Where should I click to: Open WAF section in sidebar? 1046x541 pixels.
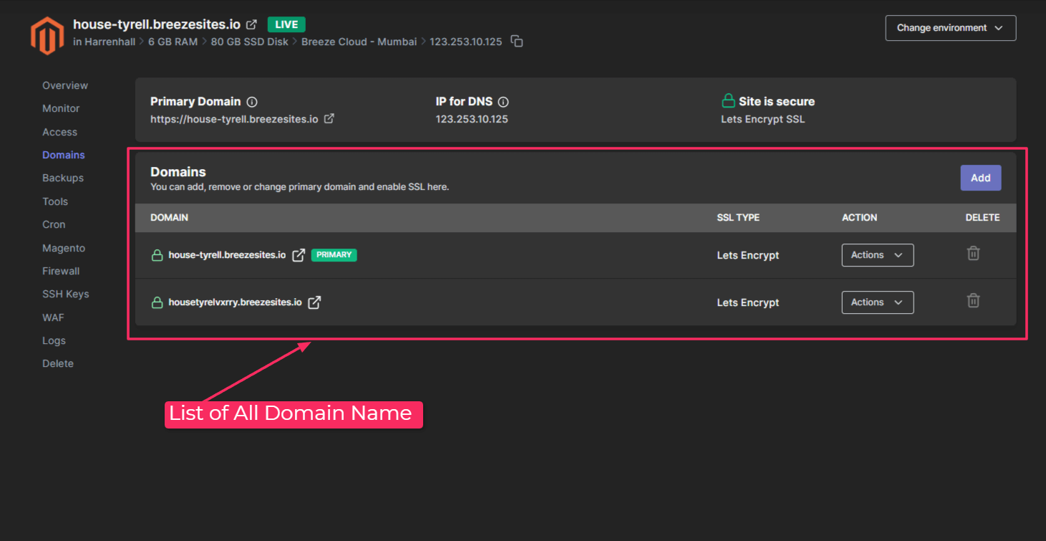[53, 317]
